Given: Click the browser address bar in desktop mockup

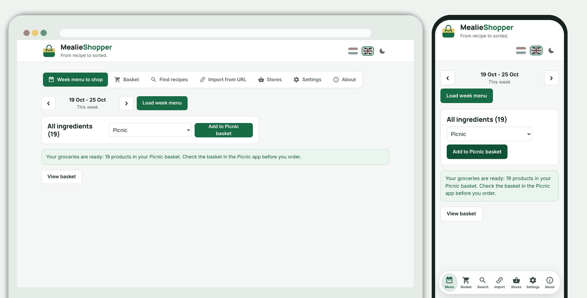Looking at the screenshot, I should [215, 33].
